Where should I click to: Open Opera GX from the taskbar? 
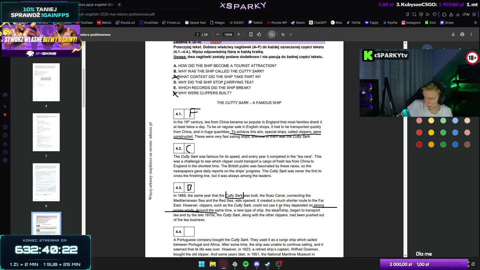(x=224, y=264)
